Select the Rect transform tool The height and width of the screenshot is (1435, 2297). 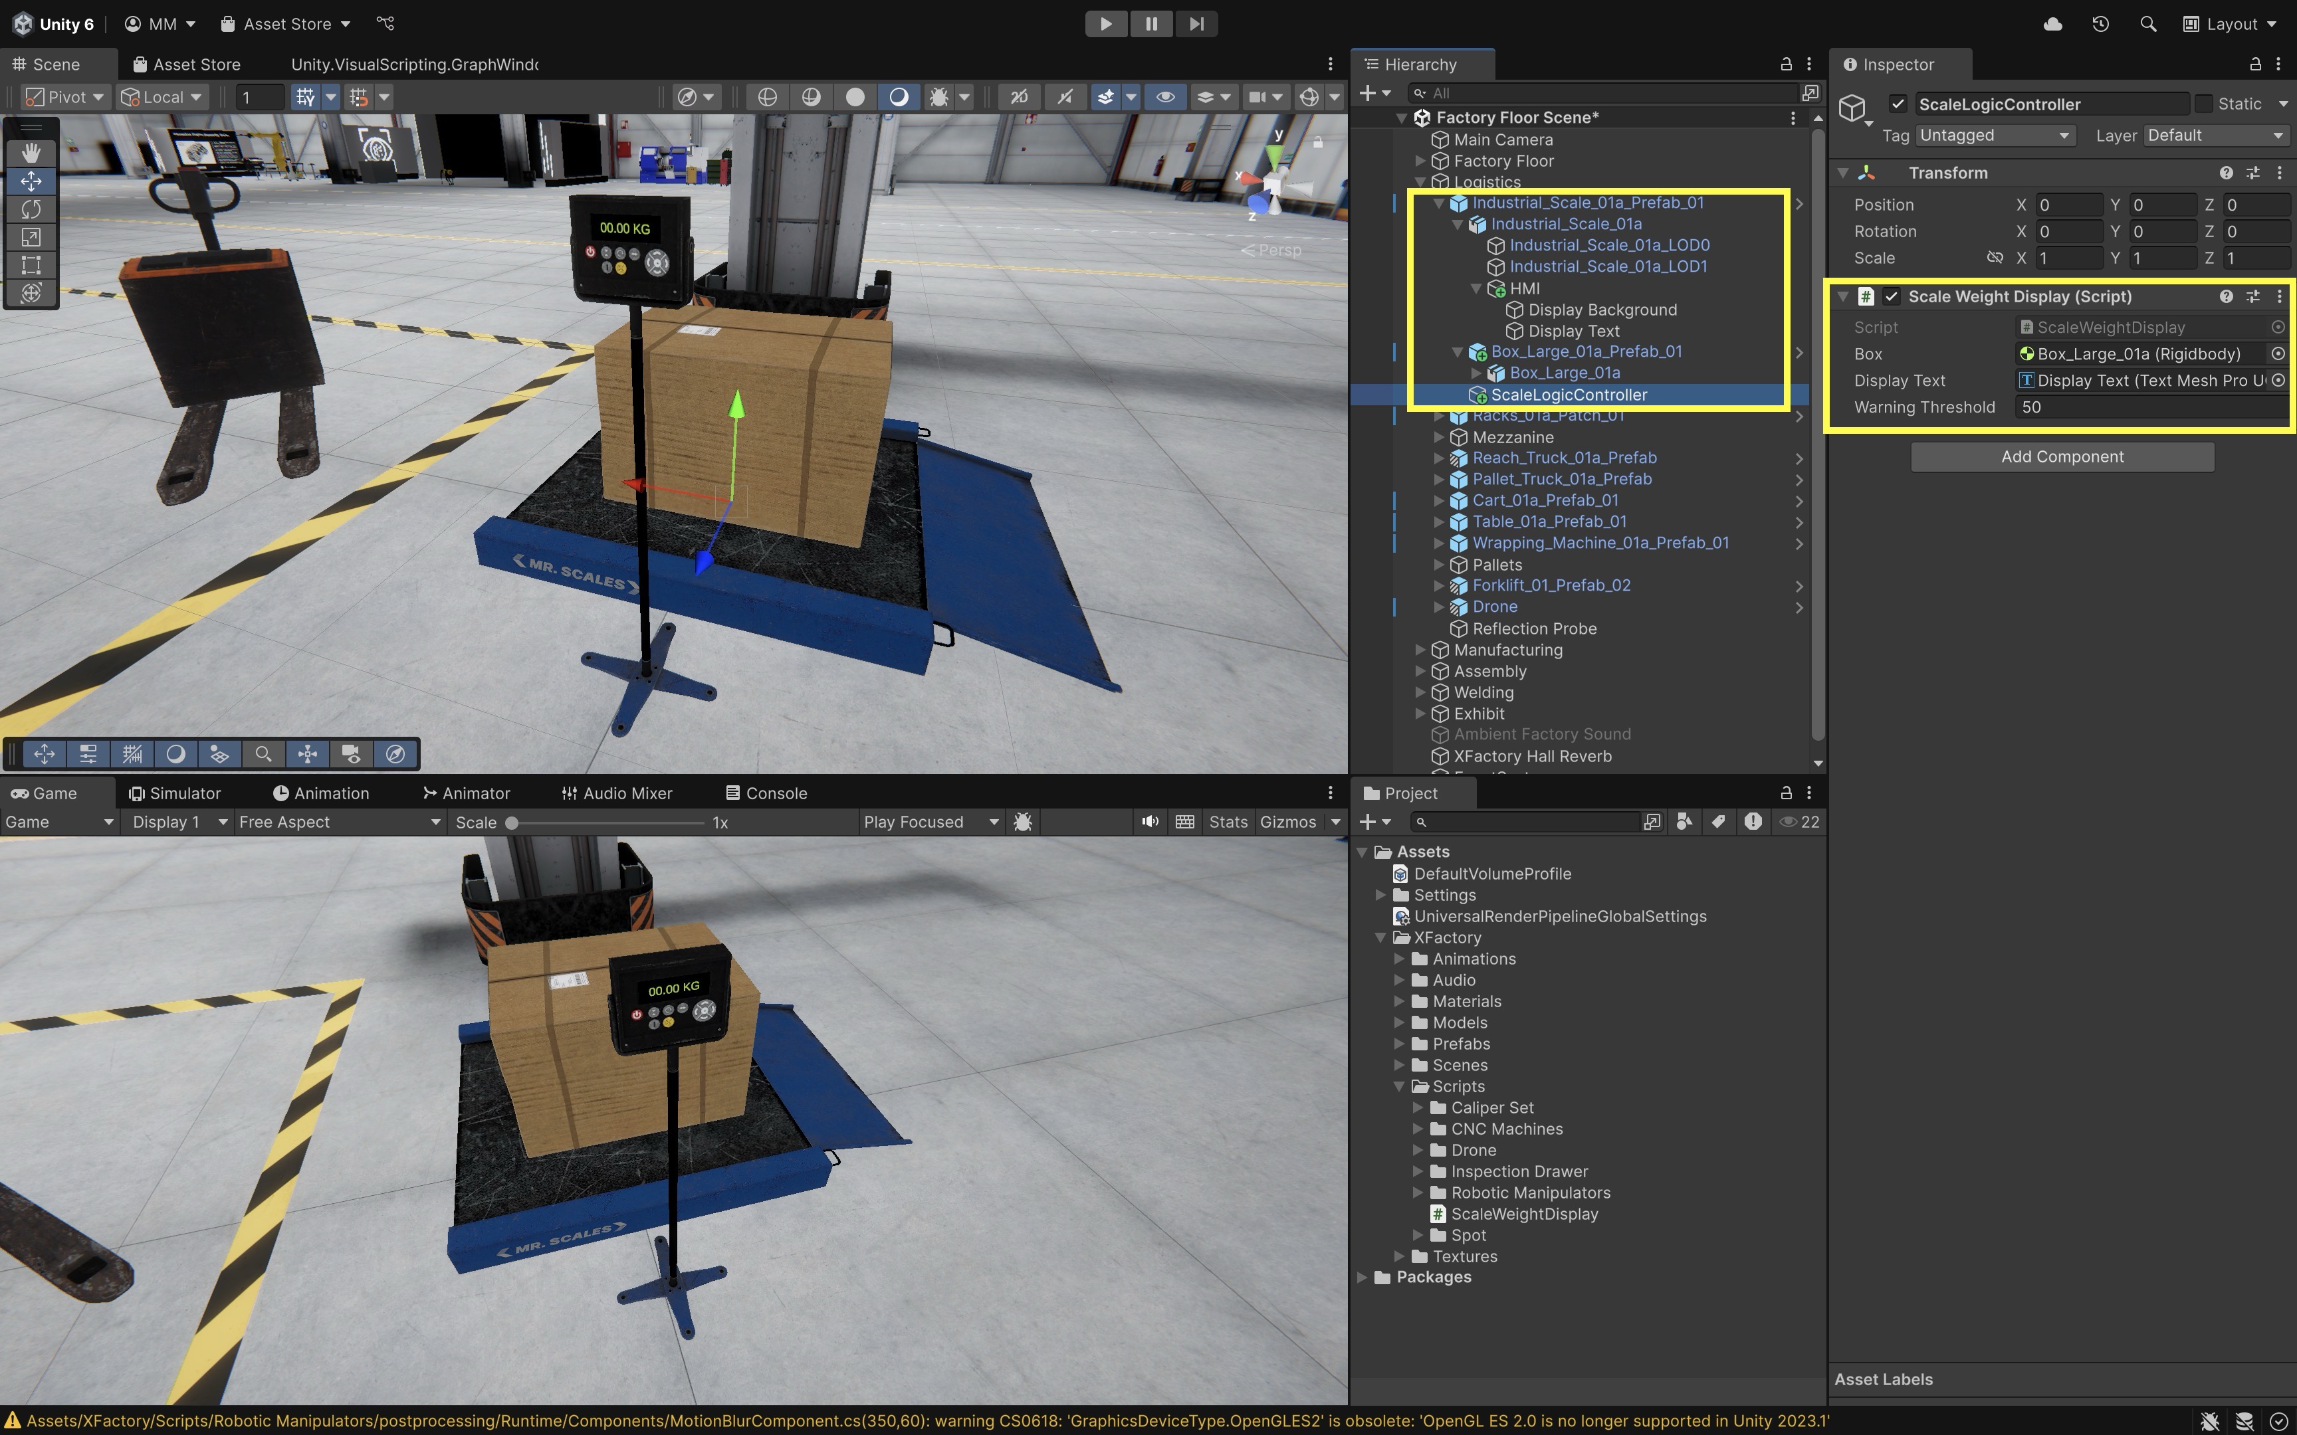click(x=31, y=265)
